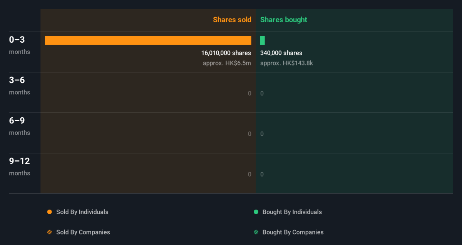This screenshot has height=245, width=462.
Task: Click the approx. HK$6.5m text
Action: 227,63
